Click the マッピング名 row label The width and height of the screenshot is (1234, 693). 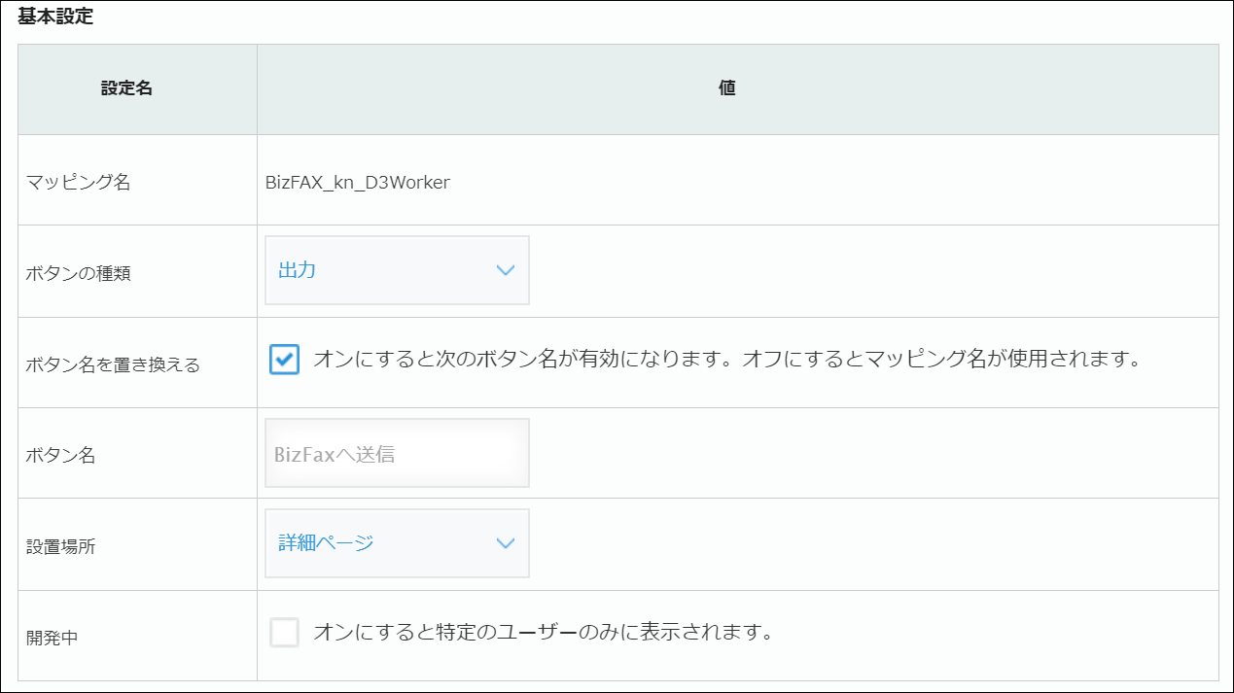pos(78,183)
